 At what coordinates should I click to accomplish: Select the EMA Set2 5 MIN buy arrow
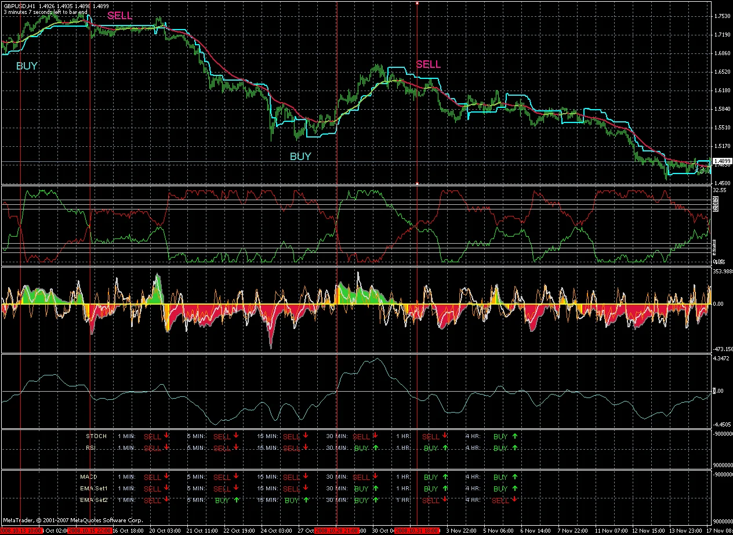[236, 500]
